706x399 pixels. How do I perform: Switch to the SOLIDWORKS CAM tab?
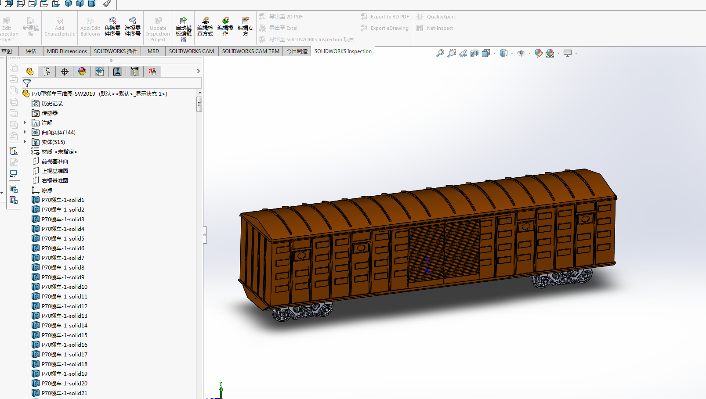191,51
